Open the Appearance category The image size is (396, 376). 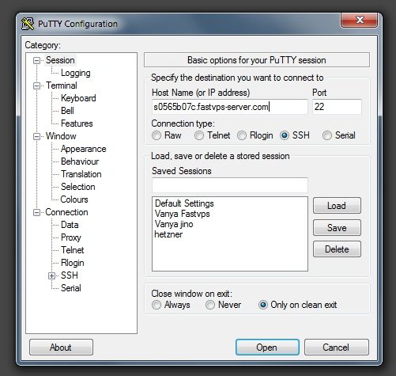click(84, 149)
